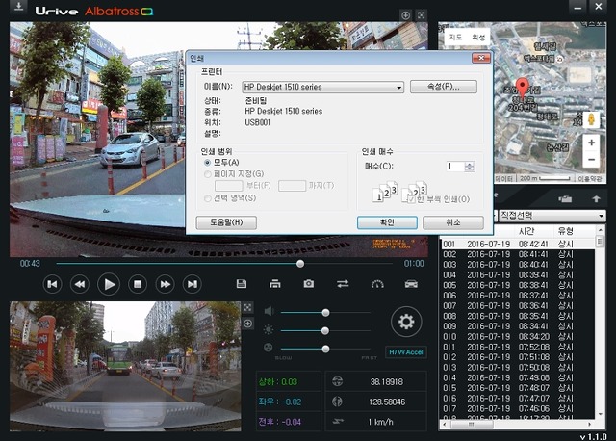Open the 직접선택 dropdown above the file list
Viewport: 616px width, 441px height.
tap(552, 216)
